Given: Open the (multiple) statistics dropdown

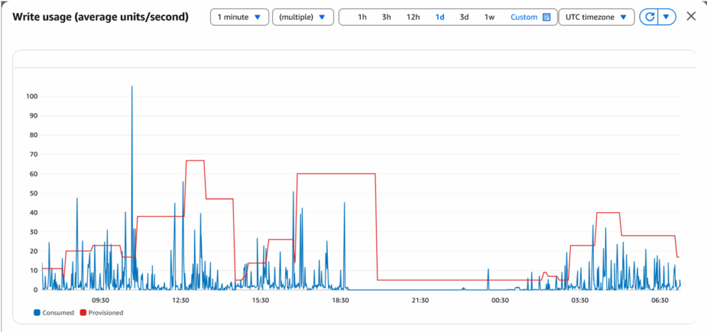Looking at the screenshot, I should (302, 17).
